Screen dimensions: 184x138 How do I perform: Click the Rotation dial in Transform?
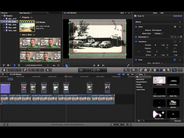(x=167, y=48)
